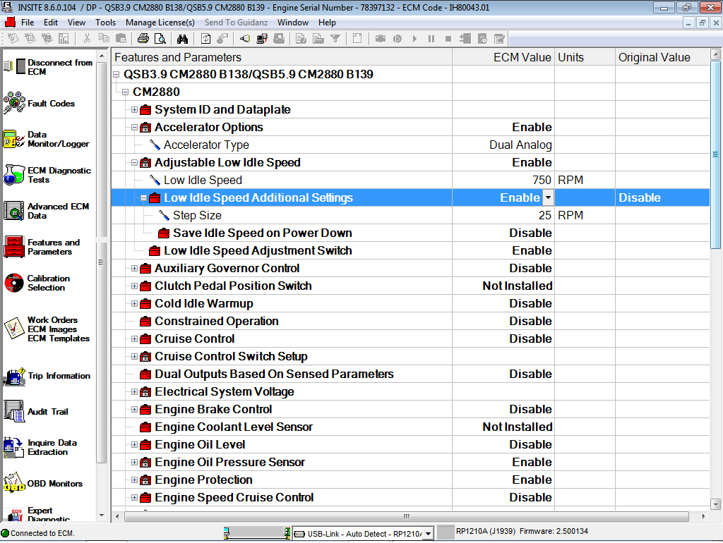Select Features and Parameters in sidebar
This screenshot has width=723, height=543.
pyautogui.click(x=42, y=247)
